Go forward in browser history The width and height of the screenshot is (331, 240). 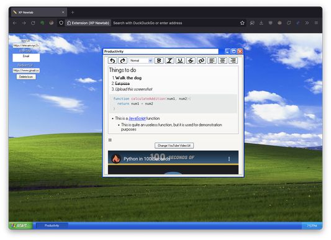coord(24,23)
